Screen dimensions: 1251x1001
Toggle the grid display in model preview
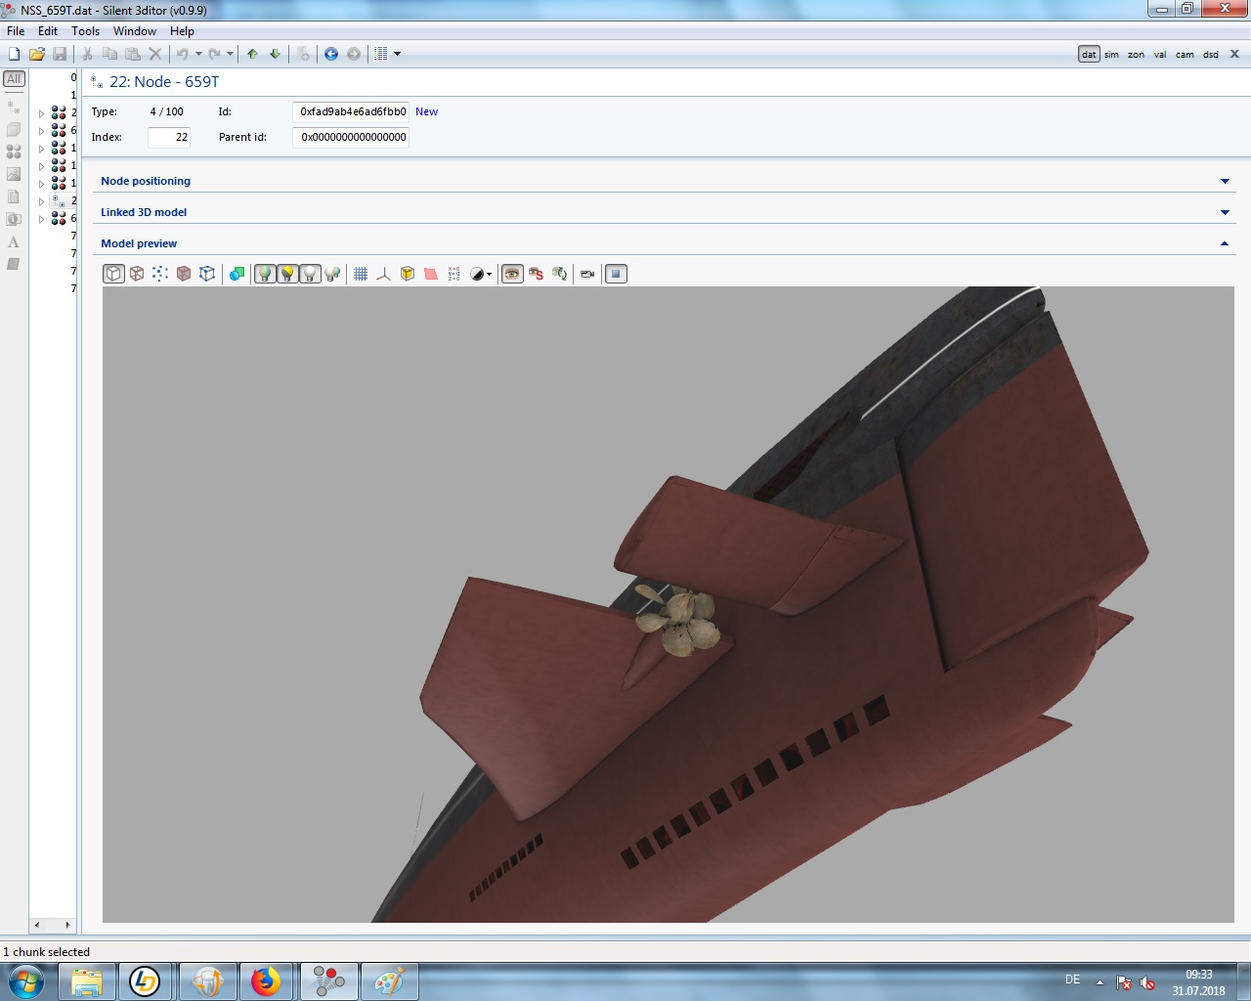(361, 274)
